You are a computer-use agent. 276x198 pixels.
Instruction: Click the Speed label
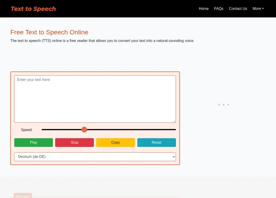point(27,130)
